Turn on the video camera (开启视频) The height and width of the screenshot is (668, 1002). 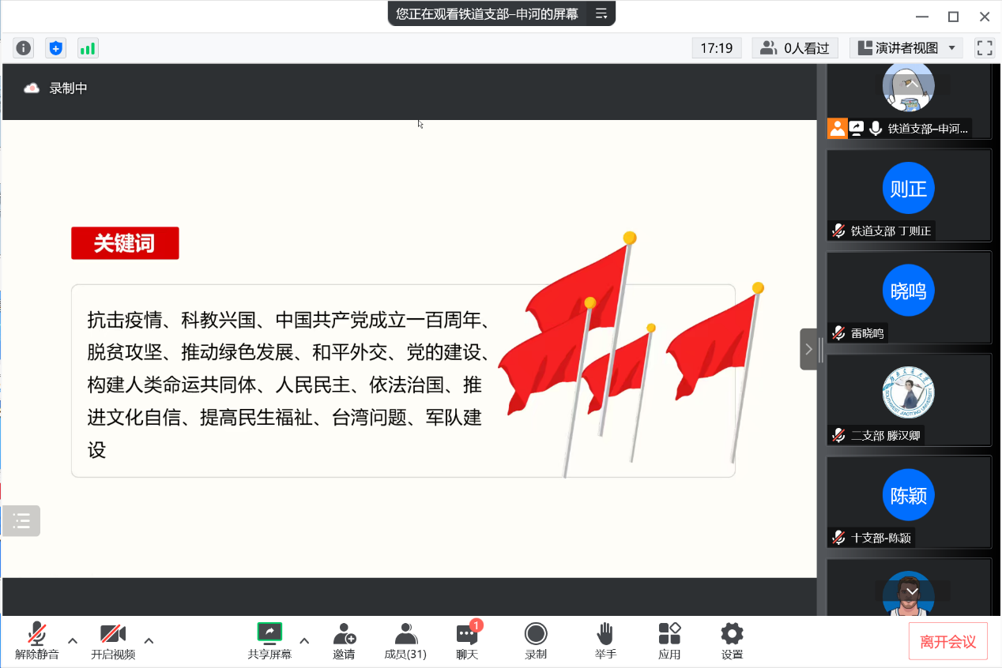tap(113, 640)
